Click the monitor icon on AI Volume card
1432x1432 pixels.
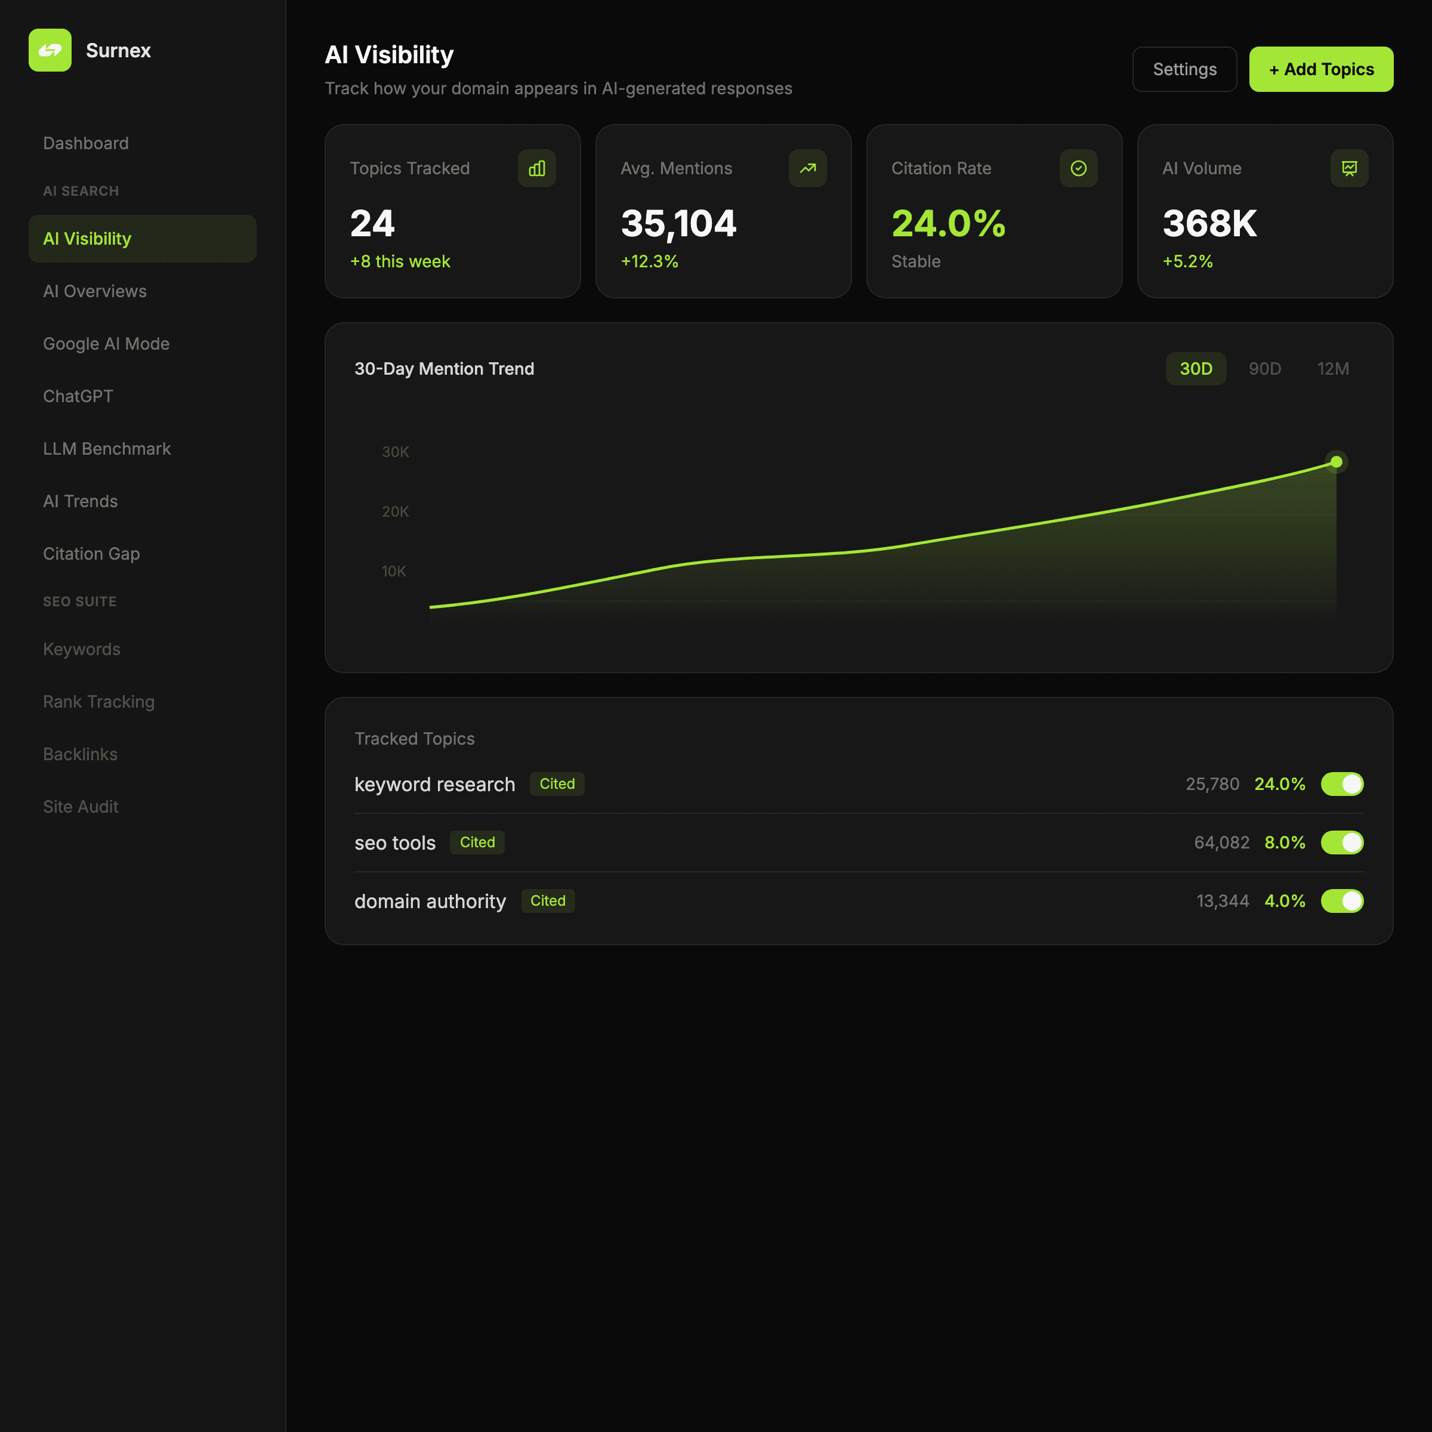(x=1349, y=168)
